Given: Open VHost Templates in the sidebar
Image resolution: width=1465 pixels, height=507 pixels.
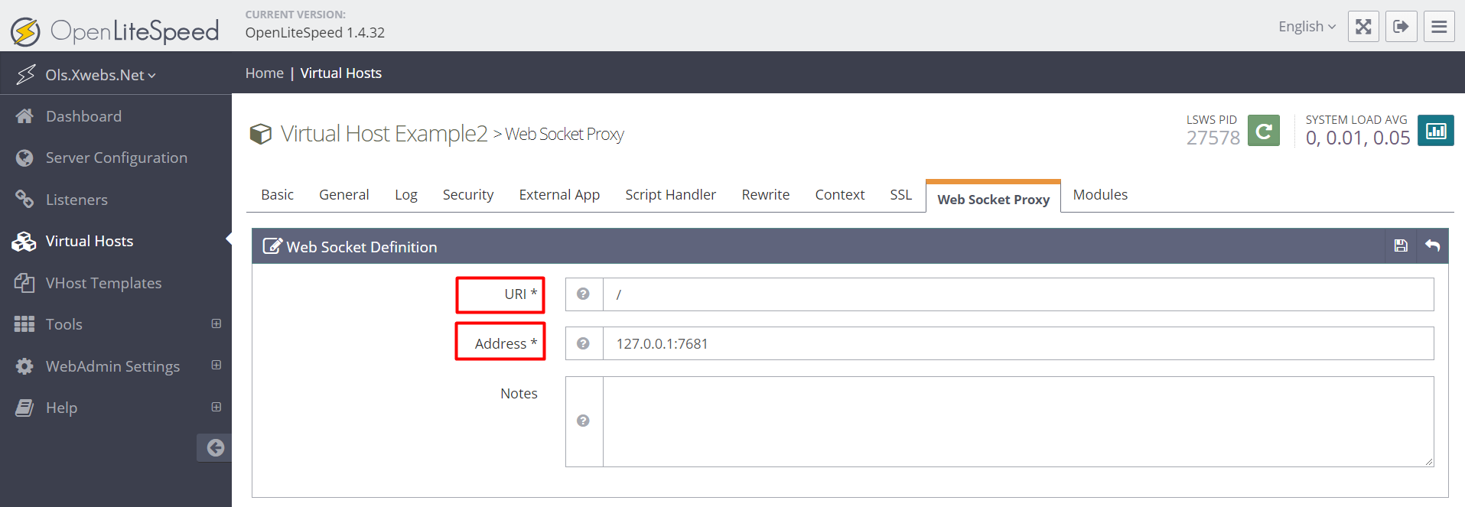Looking at the screenshot, I should [x=103, y=283].
